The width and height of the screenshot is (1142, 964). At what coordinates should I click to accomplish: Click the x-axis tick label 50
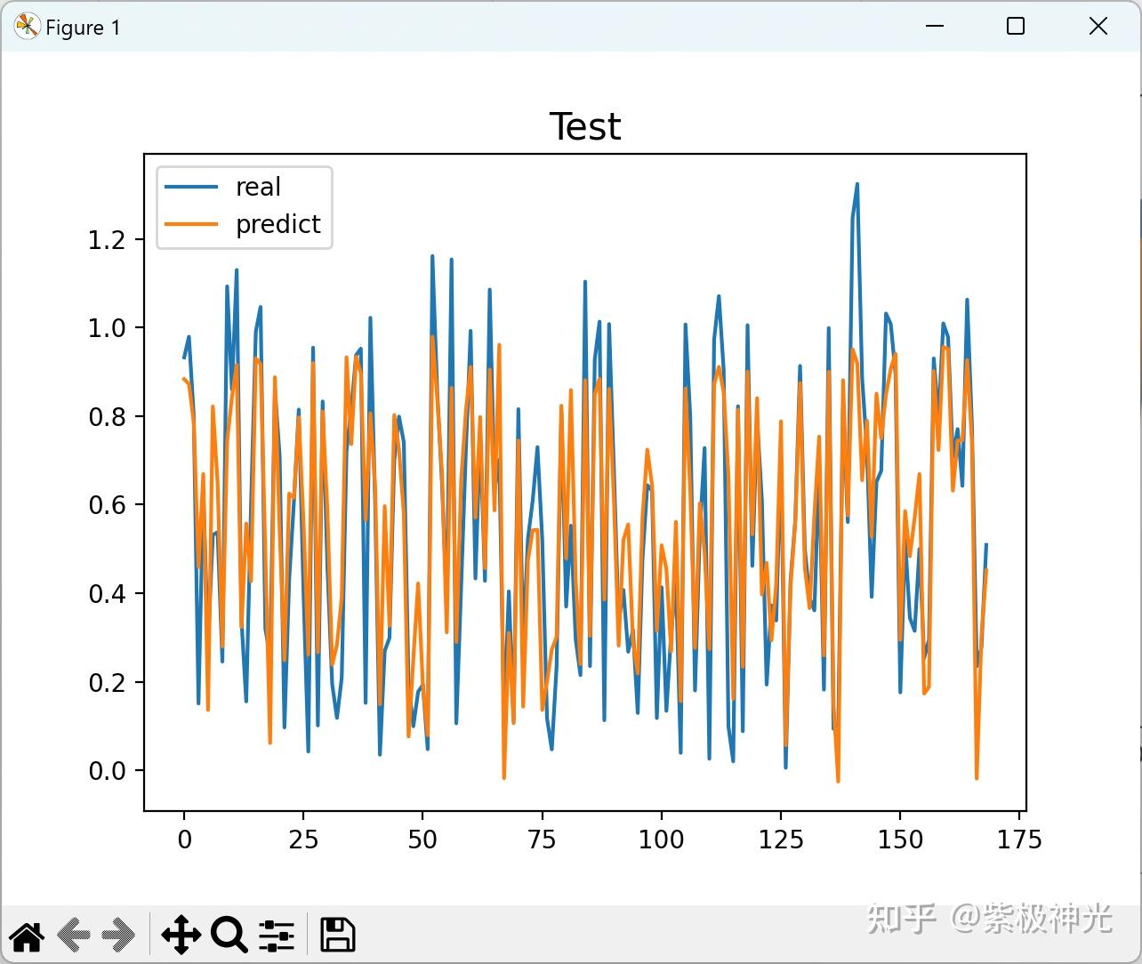[x=422, y=839]
